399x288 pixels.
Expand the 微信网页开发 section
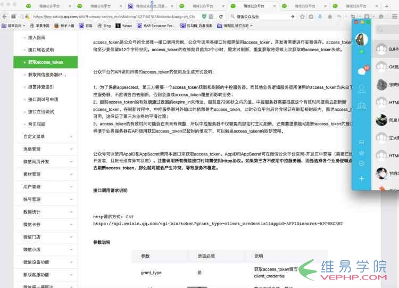coord(47,162)
